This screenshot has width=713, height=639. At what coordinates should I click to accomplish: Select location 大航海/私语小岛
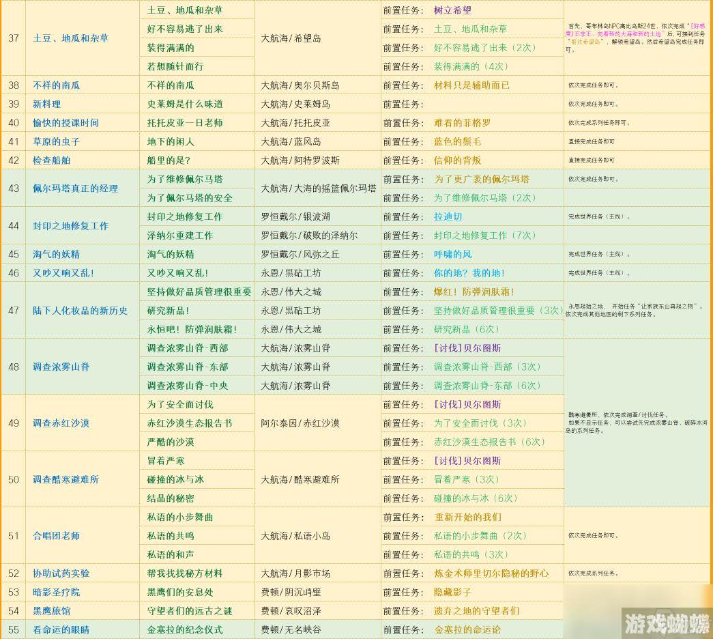pos(295,536)
